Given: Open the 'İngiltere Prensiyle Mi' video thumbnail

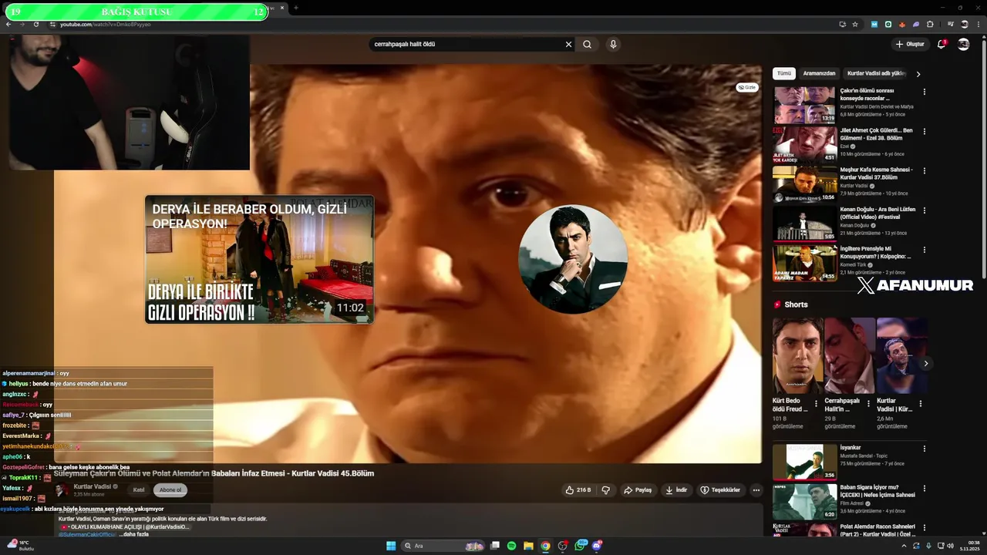Looking at the screenshot, I should (804, 263).
